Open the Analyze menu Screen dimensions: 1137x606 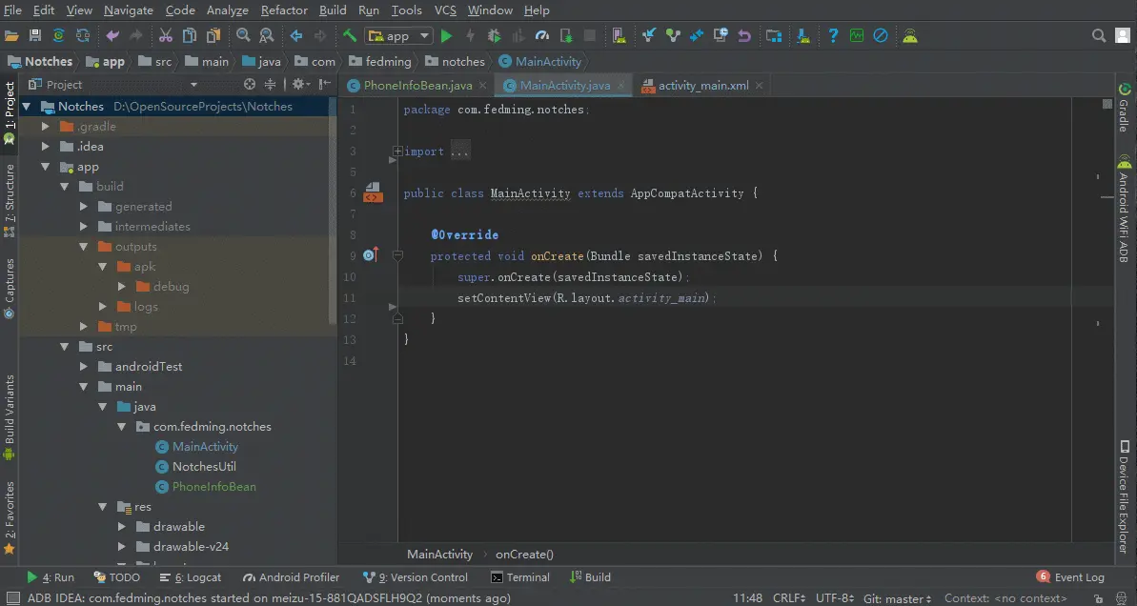click(227, 10)
